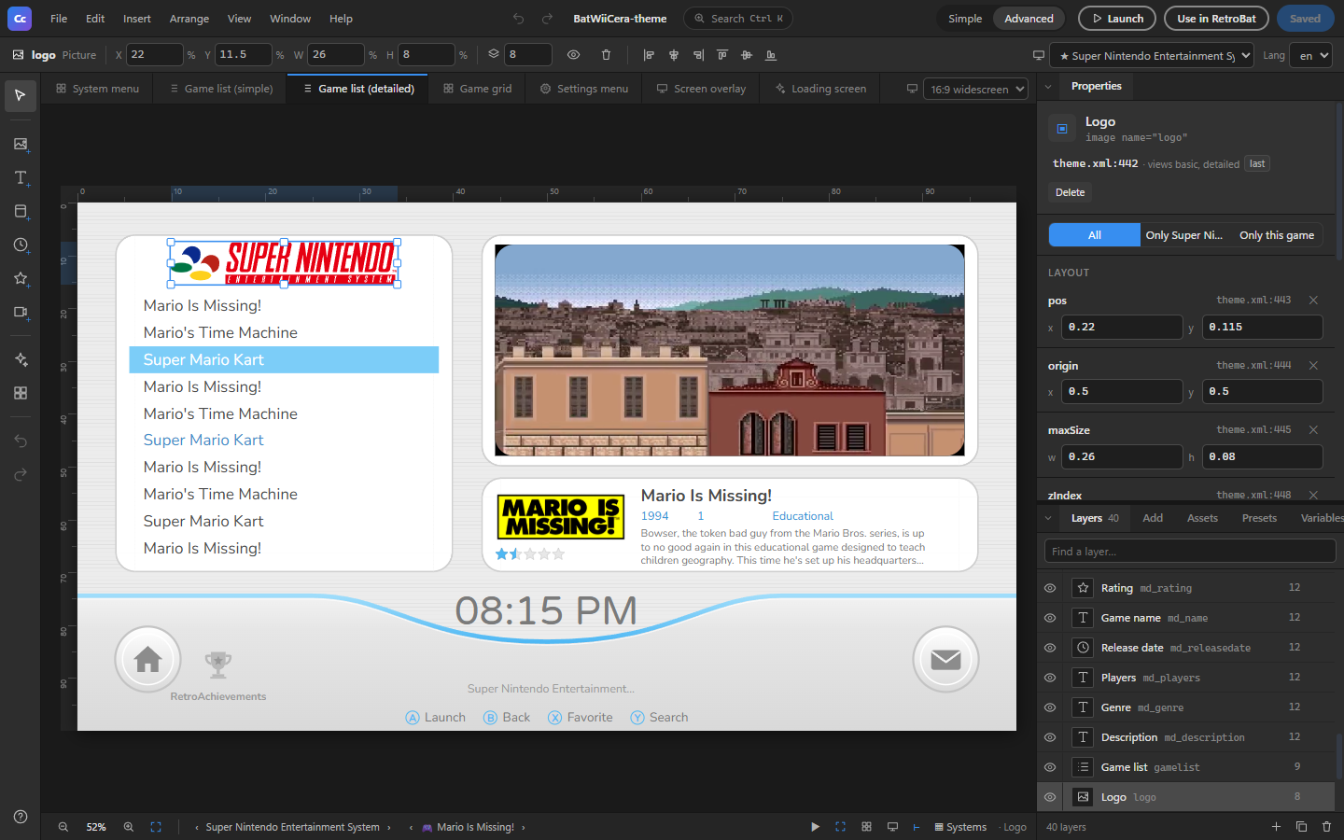Switch to Simple mode
Screen dimensions: 1344x840
pos(964,19)
